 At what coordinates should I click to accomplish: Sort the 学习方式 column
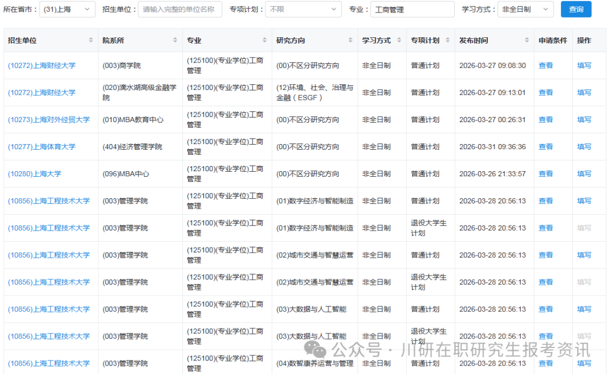[x=400, y=40]
